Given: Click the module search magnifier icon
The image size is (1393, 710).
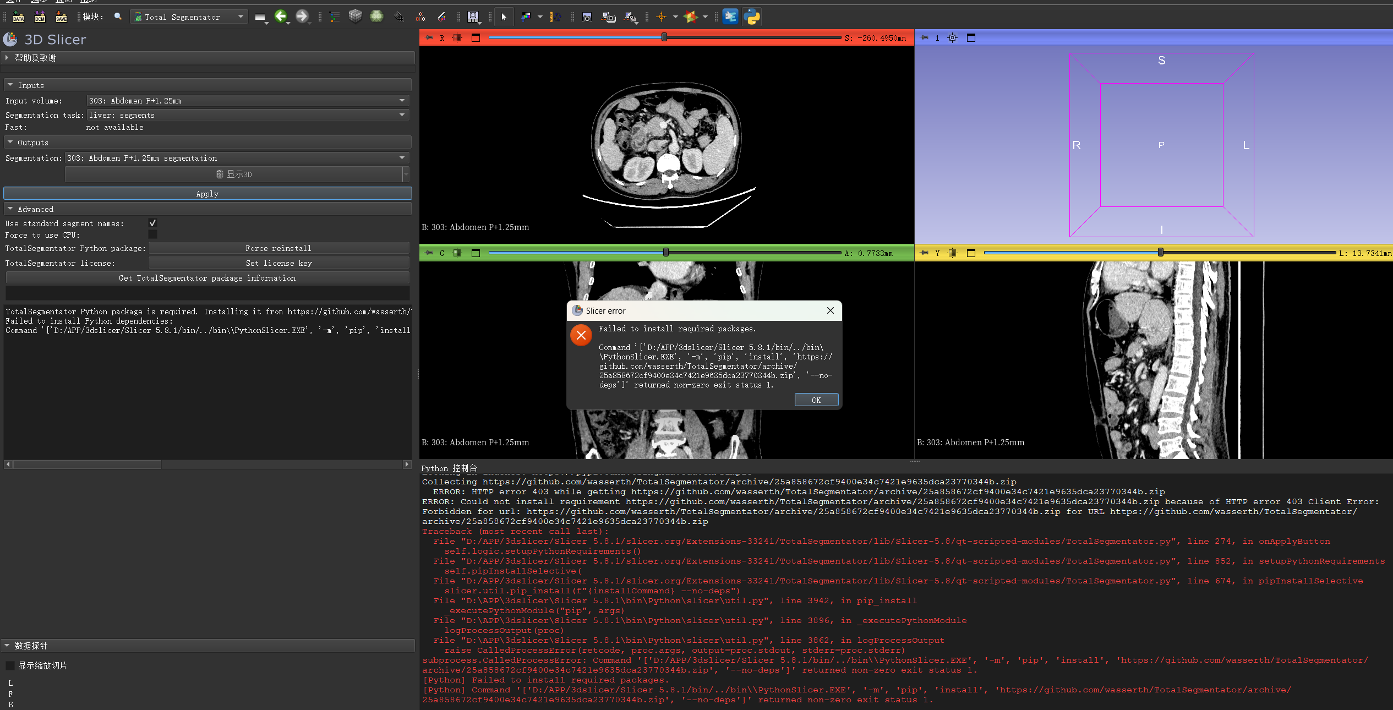Looking at the screenshot, I should [x=118, y=17].
